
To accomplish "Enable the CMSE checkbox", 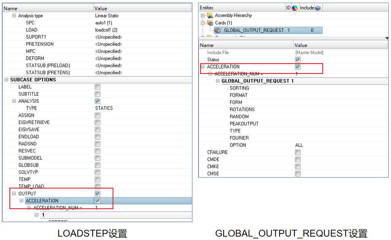I will (298, 174).
